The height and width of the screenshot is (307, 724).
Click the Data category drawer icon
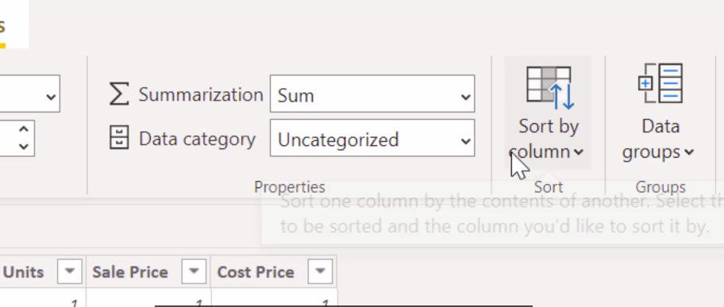119,138
